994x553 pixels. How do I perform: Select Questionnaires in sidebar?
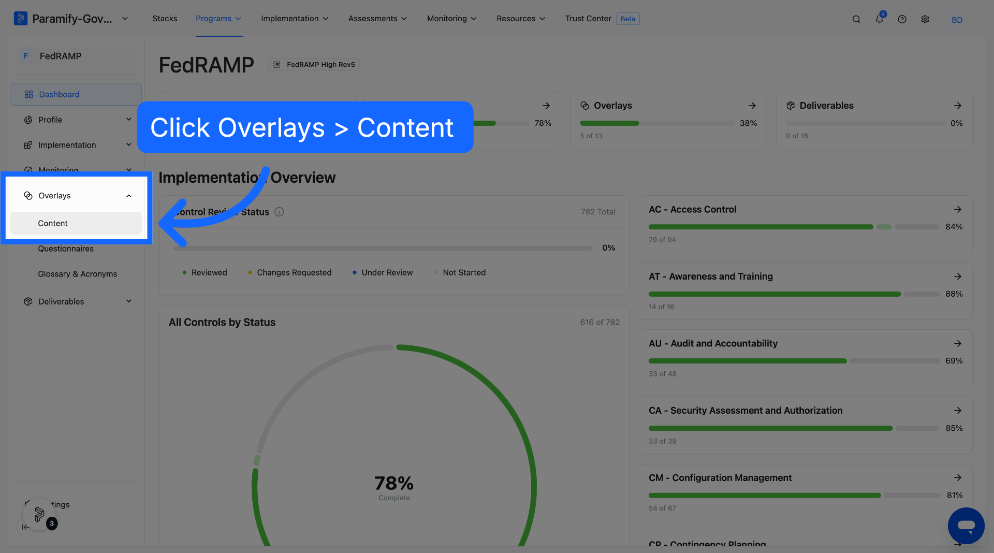[x=66, y=249]
